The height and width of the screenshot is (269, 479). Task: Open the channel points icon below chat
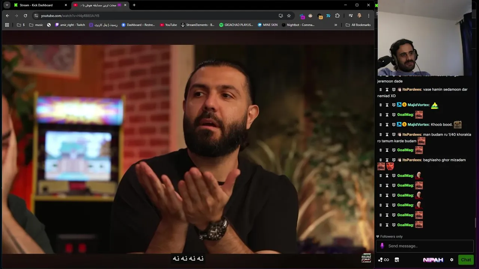pyautogui.click(x=381, y=260)
